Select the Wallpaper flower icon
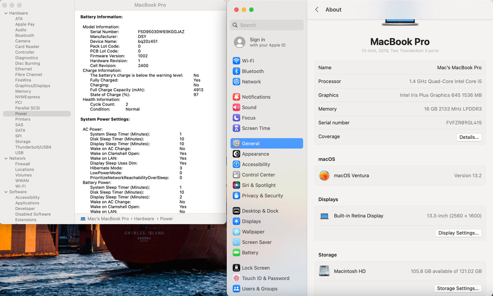 tap(236, 232)
